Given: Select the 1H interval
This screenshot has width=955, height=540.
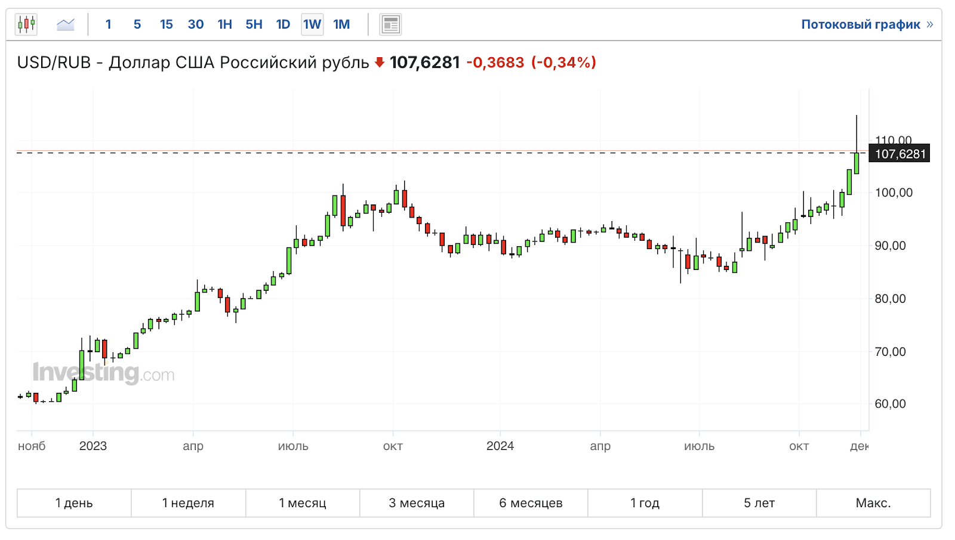Looking at the screenshot, I should click(225, 24).
